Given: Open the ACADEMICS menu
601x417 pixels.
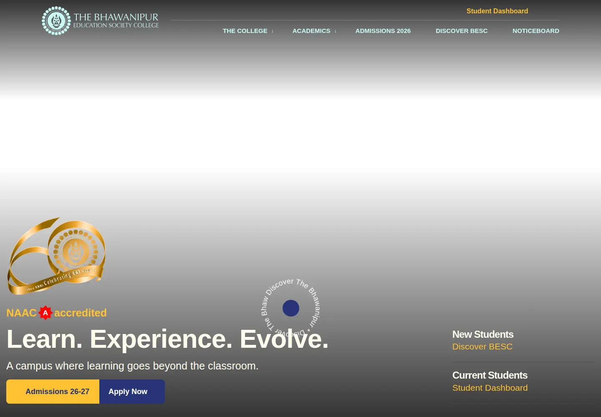Looking at the screenshot, I should 311,31.
